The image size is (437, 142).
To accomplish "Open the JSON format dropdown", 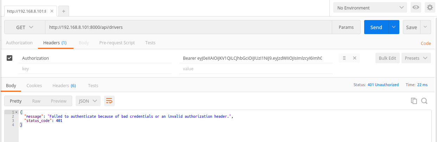I will pyautogui.click(x=88, y=101).
